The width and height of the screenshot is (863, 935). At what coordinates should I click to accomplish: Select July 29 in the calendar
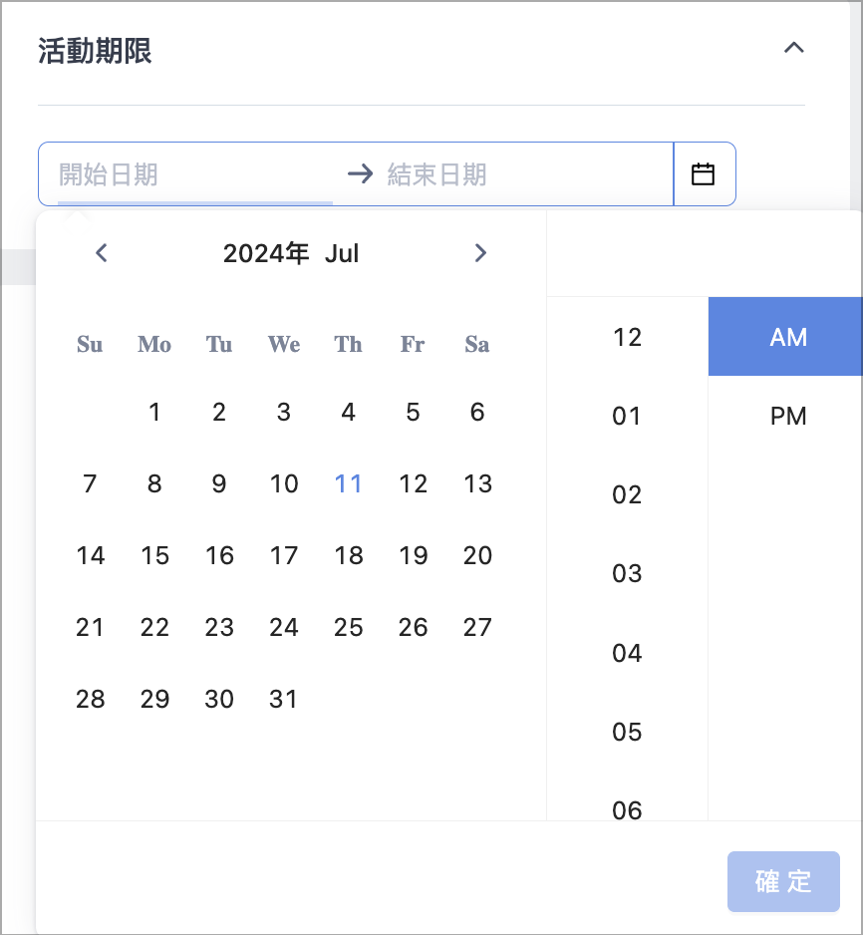point(154,699)
